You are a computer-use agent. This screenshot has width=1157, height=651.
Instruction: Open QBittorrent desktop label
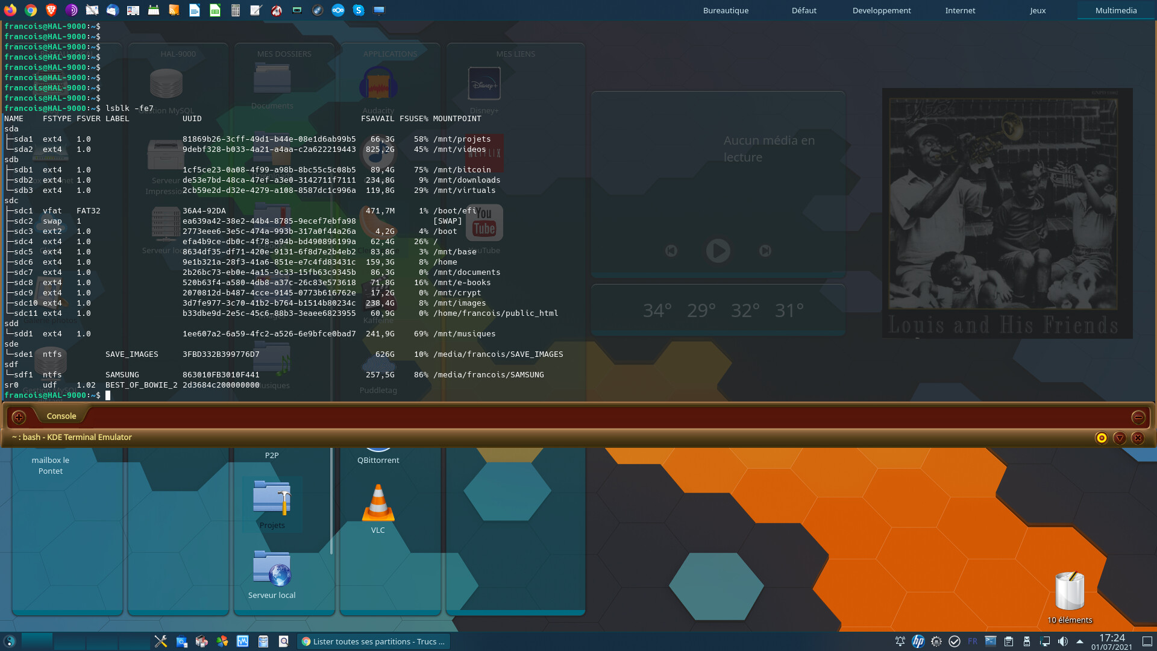pos(378,460)
